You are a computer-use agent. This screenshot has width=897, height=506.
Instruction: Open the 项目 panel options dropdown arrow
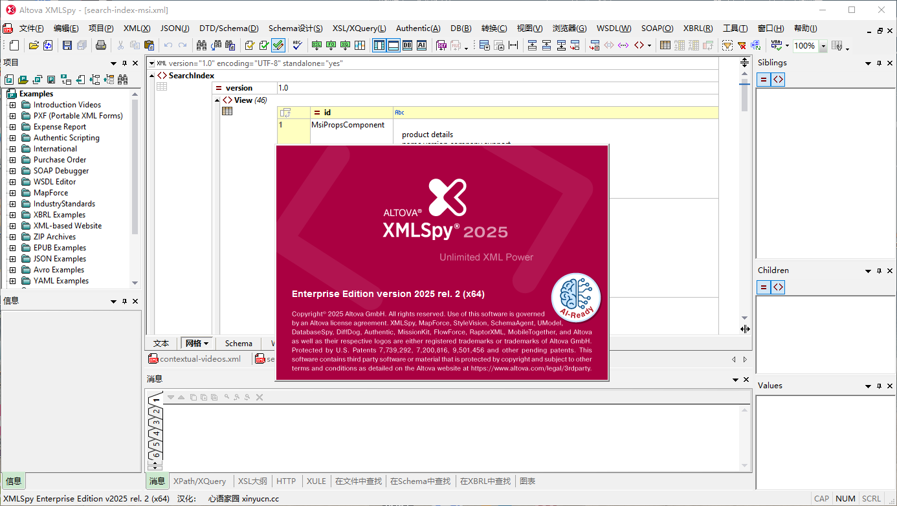click(114, 63)
